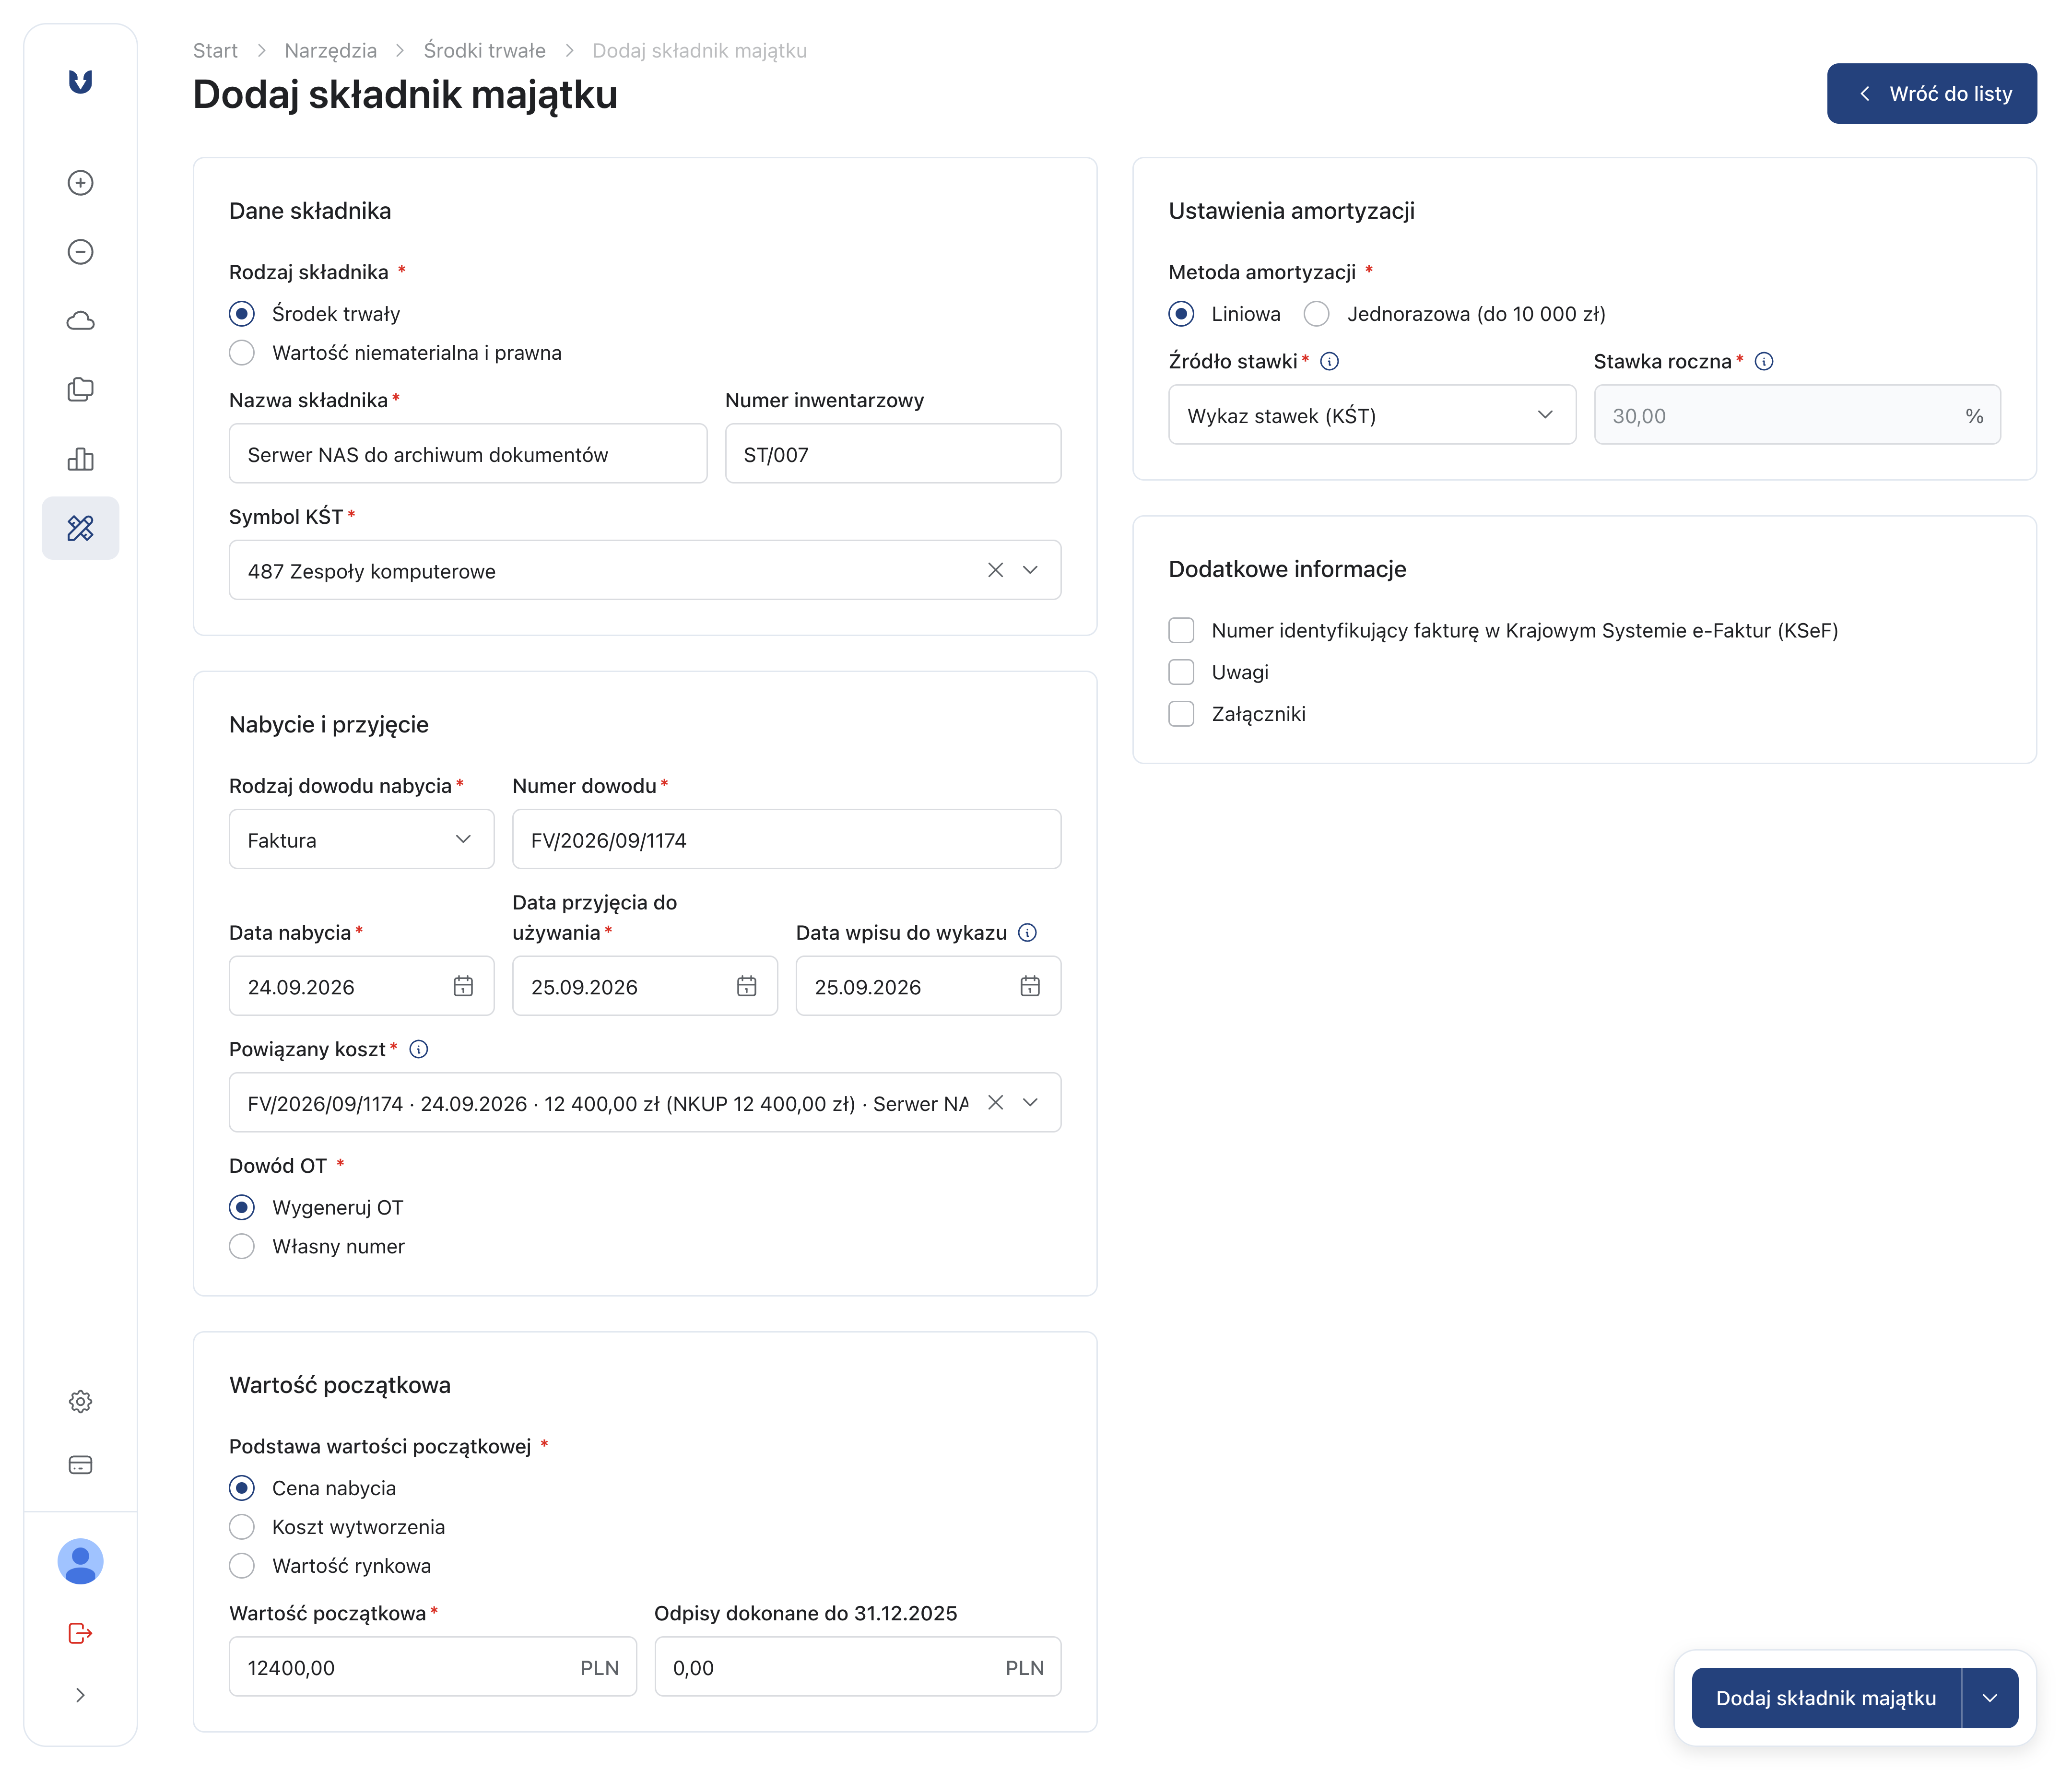
Task: Open settings gear in sidebar
Action: pos(80,1401)
